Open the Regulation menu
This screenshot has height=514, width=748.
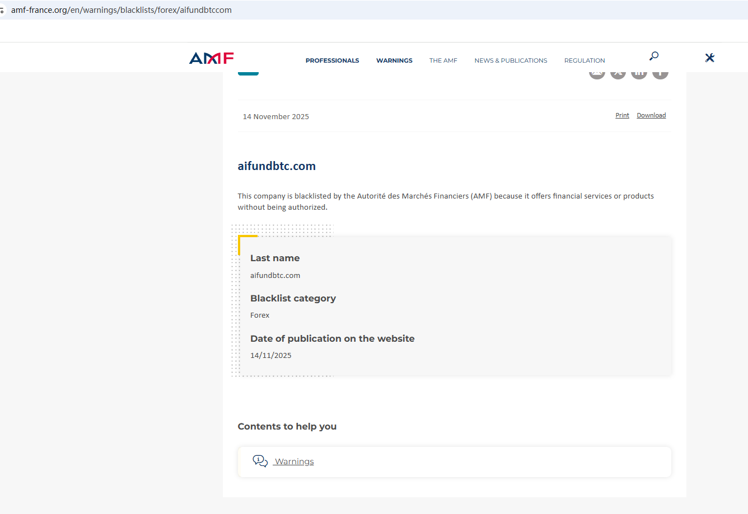pyautogui.click(x=585, y=60)
